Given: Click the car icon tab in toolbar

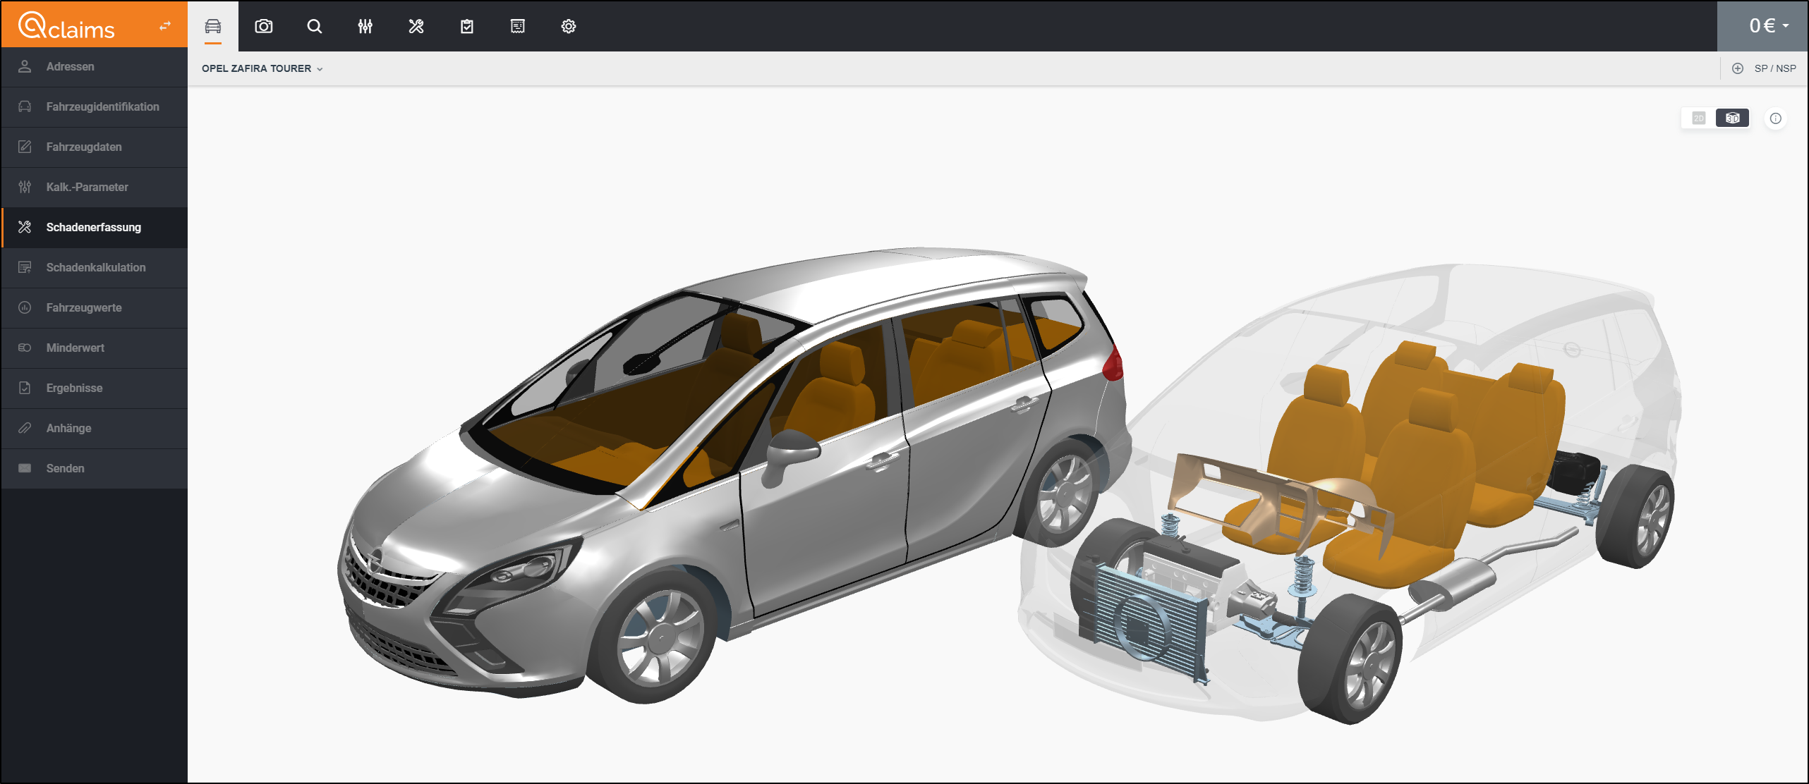Looking at the screenshot, I should point(213,26).
